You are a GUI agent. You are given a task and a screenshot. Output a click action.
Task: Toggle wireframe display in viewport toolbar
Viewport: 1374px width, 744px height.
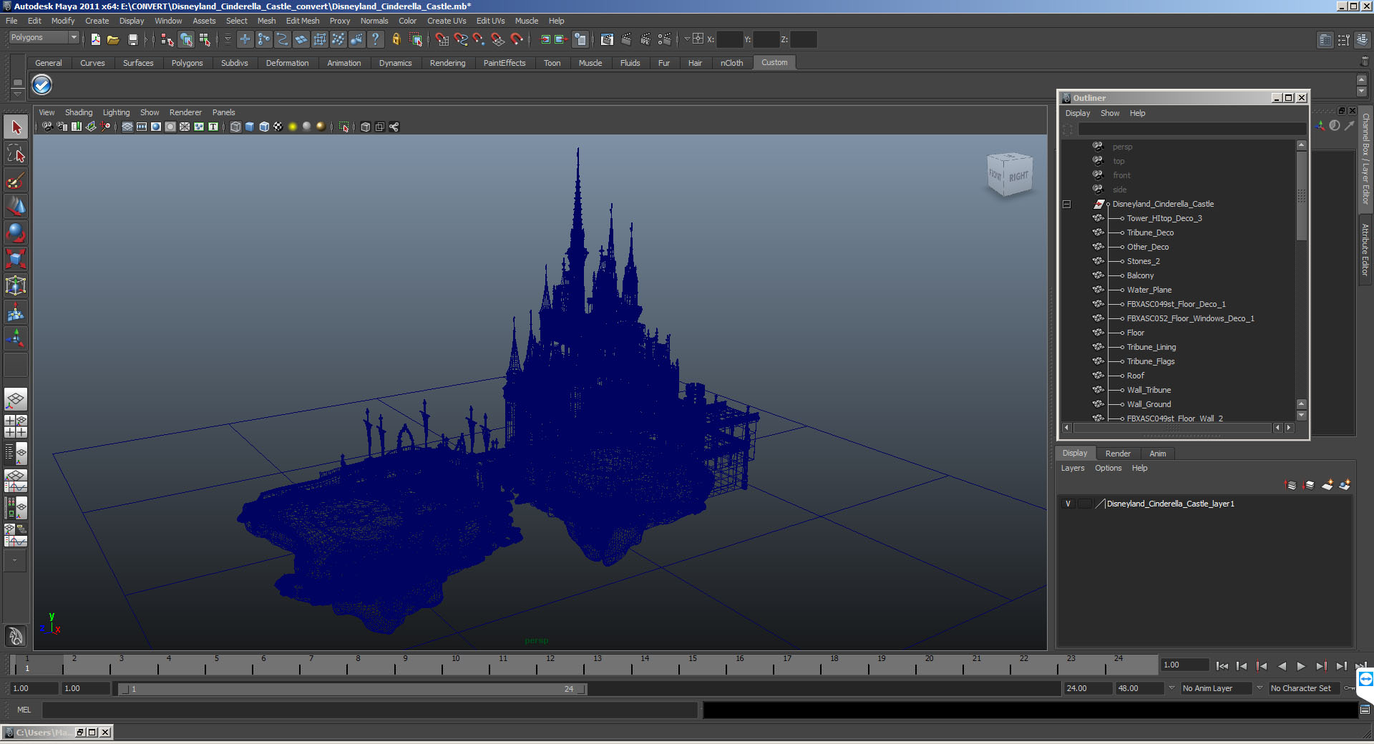235,127
